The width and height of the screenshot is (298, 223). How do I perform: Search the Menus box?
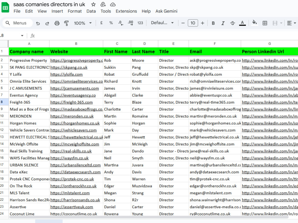click(17, 23)
